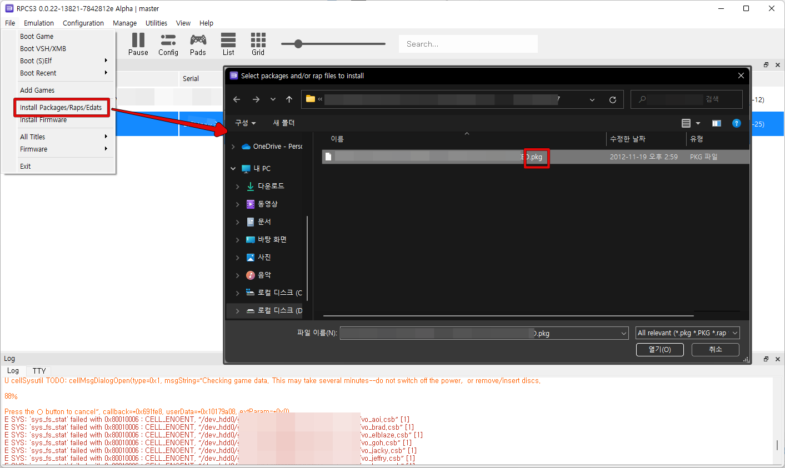Go up one folder level
785x468 pixels.
pyautogui.click(x=289, y=99)
